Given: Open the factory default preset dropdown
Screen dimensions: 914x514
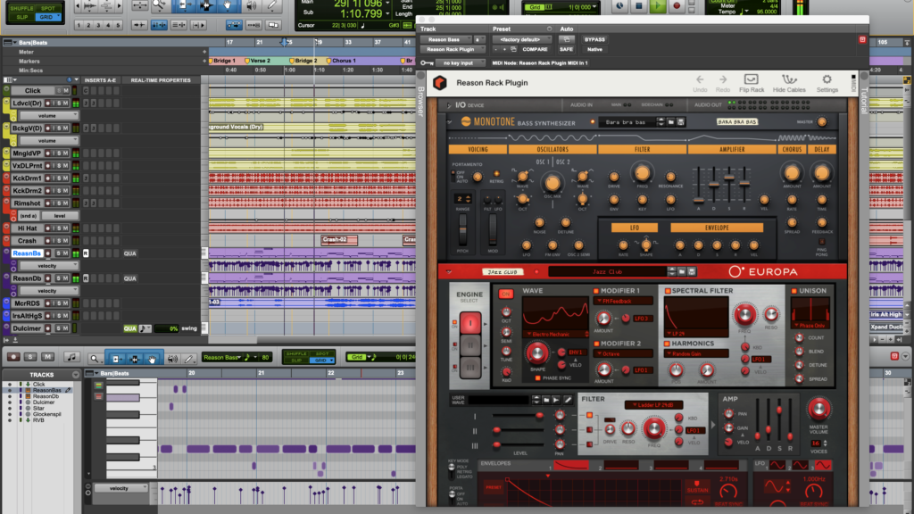Looking at the screenshot, I should (521, 39).
